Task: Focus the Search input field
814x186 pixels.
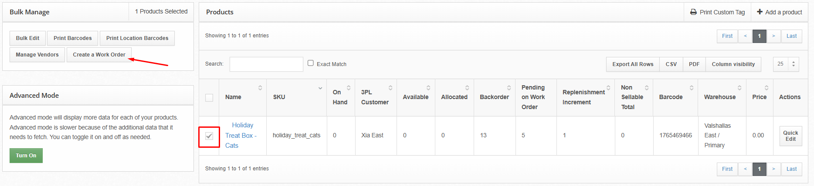Action: (x=266, y=64)
